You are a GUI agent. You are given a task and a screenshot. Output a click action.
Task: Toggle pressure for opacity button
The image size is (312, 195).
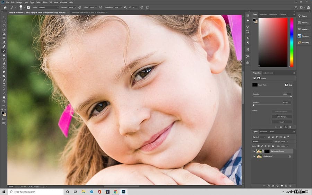click(80, 8)
